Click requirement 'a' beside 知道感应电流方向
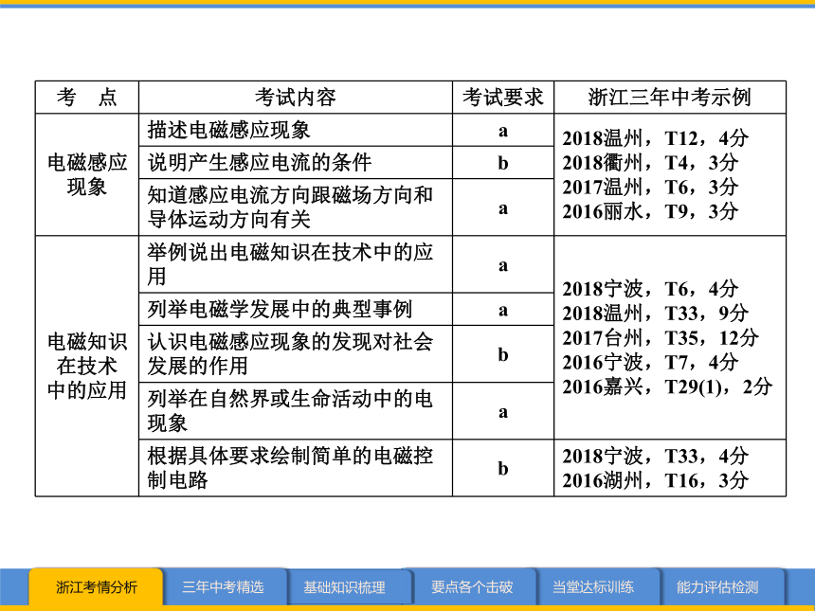The image size is (815, 611). coord(503,208)
